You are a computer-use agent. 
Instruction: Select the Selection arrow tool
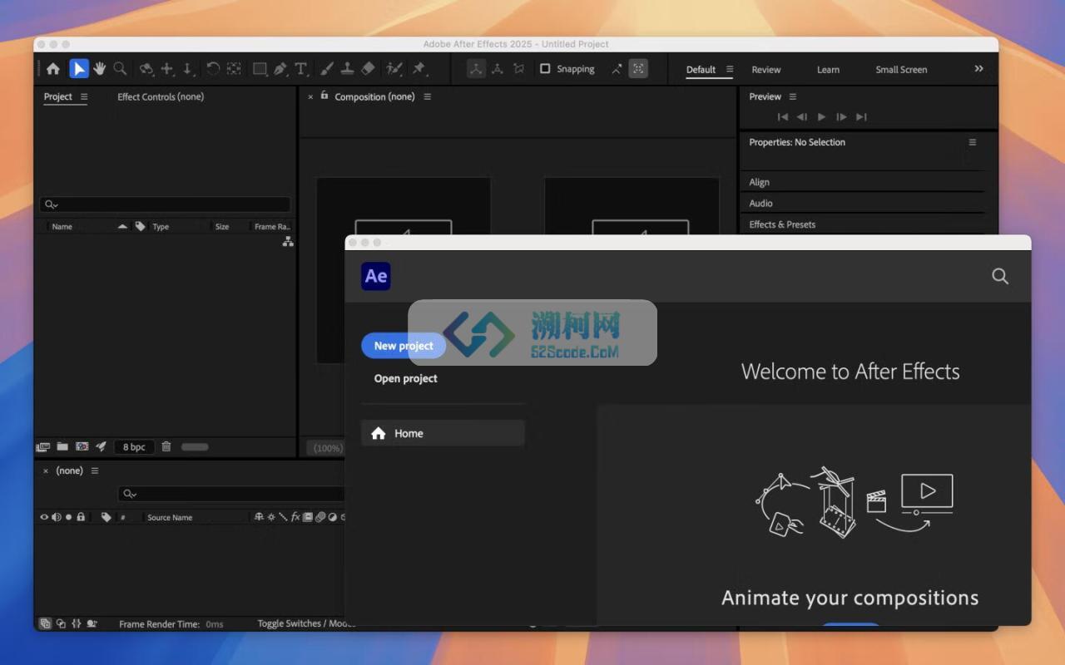point(78,69)
